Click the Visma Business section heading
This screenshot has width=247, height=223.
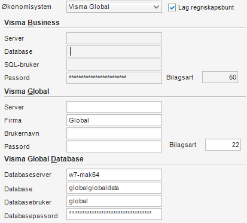tap(32, 23)
